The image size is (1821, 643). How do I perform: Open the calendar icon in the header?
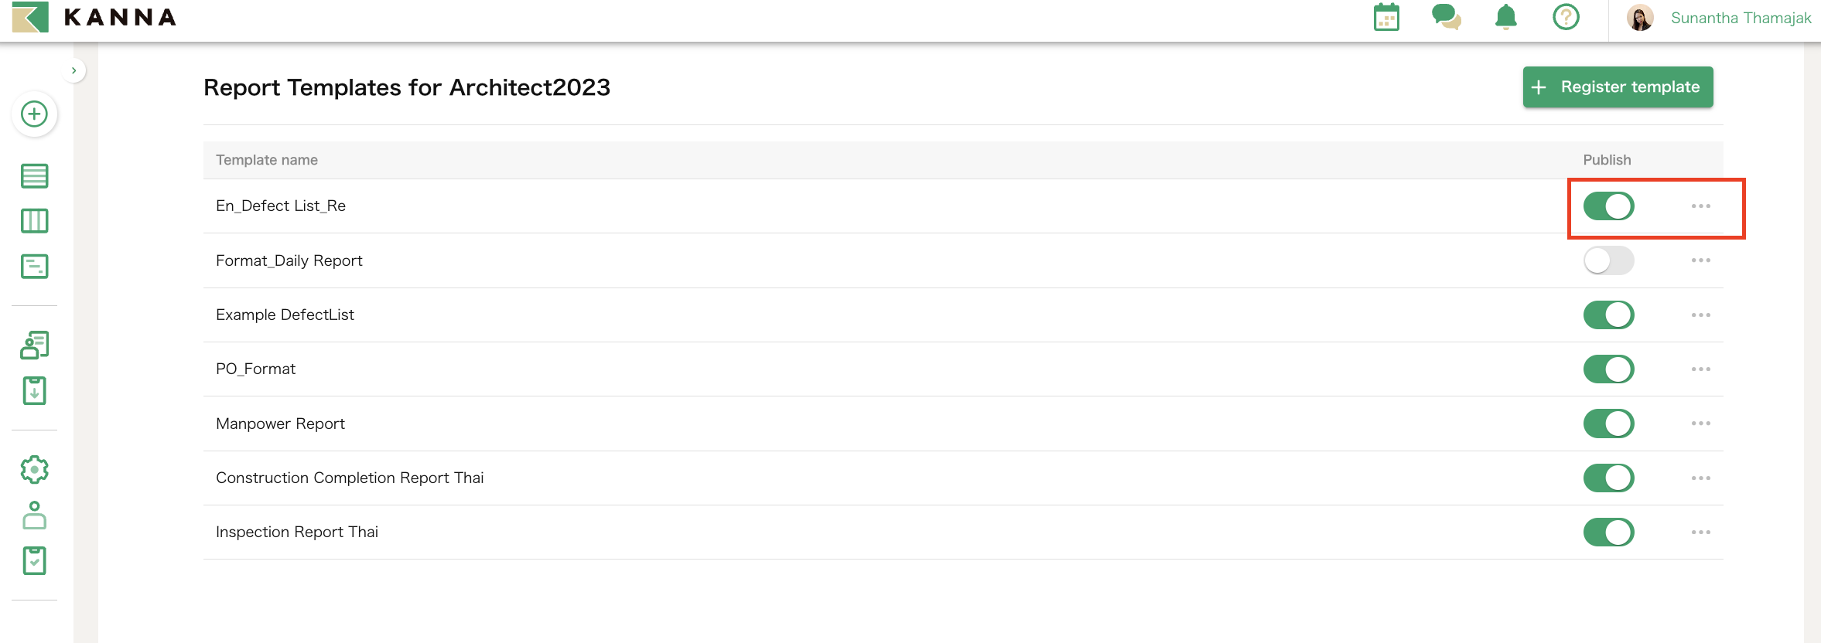(1385, 18)
